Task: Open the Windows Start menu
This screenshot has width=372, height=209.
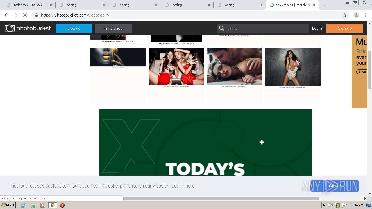Action: (8, 205)
